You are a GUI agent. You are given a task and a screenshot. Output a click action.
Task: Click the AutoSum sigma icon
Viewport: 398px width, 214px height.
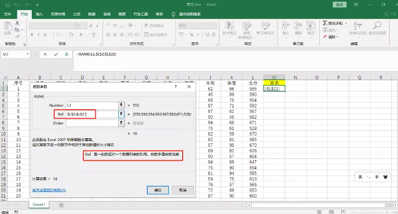point(324,23)
